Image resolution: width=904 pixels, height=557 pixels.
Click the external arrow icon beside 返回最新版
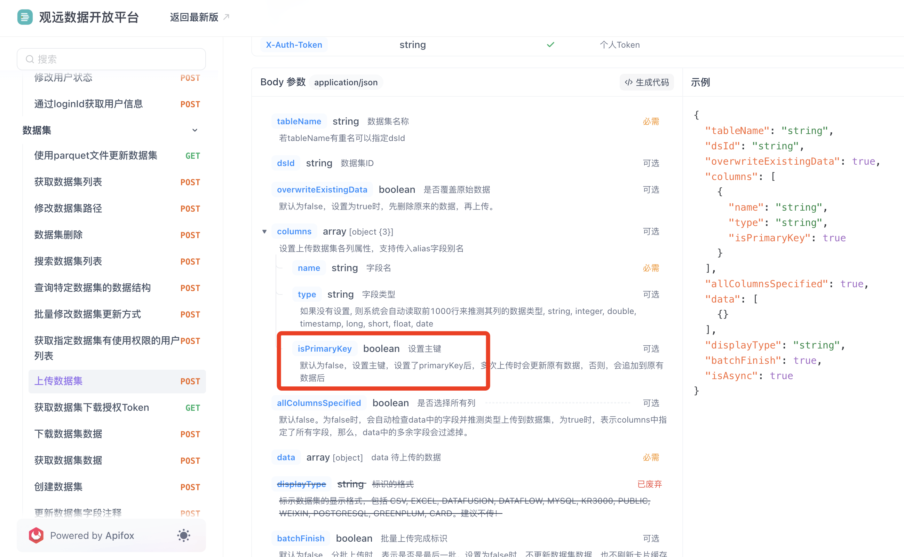coord(227,17)
